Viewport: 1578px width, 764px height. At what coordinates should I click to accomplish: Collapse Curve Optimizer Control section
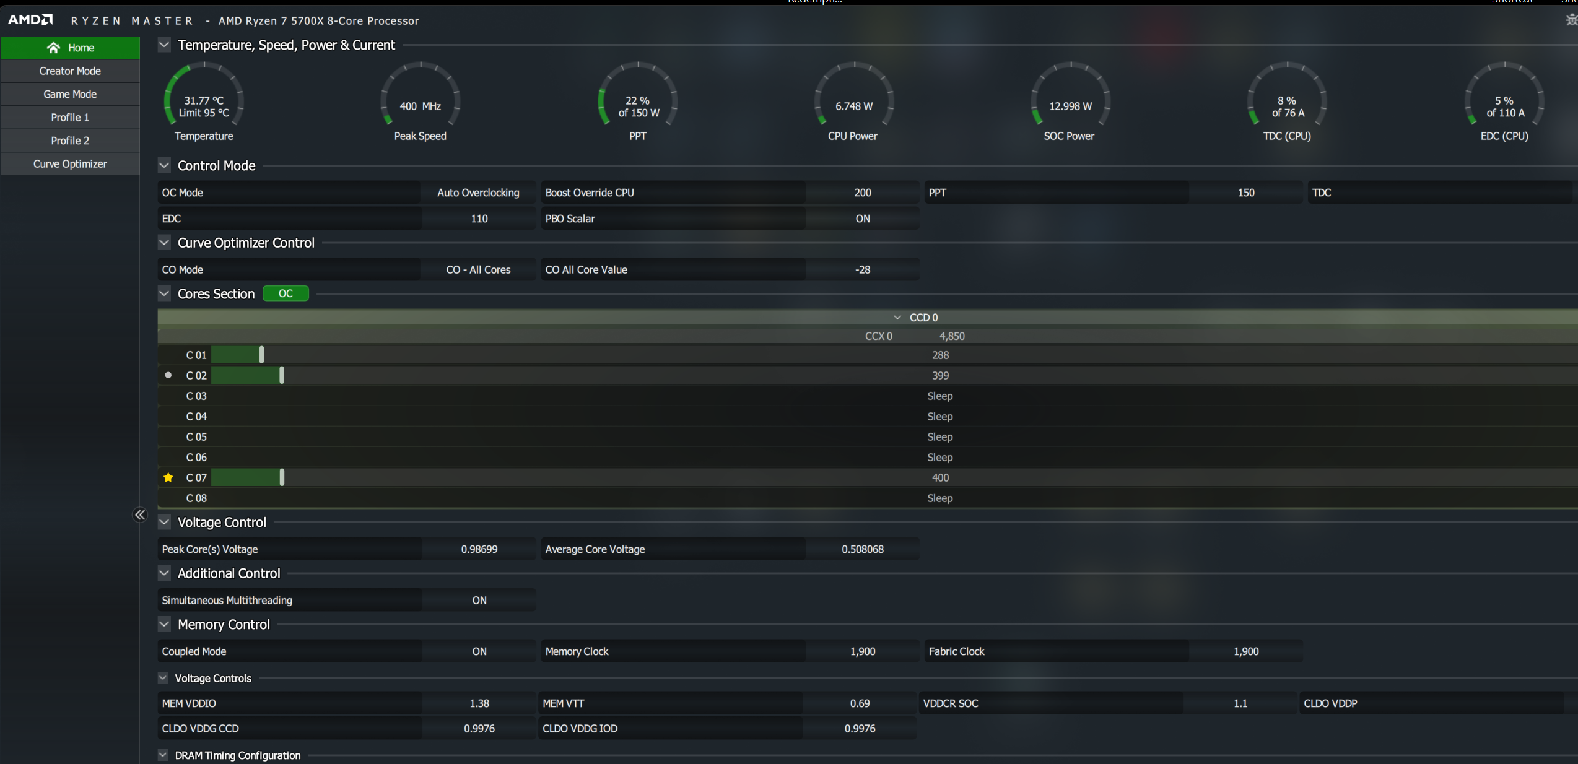[164, 243]
